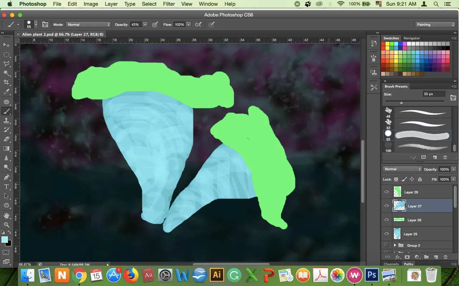Create new adjustment layer button
Screen dimensions: 459x286
[x=417, y=257]
